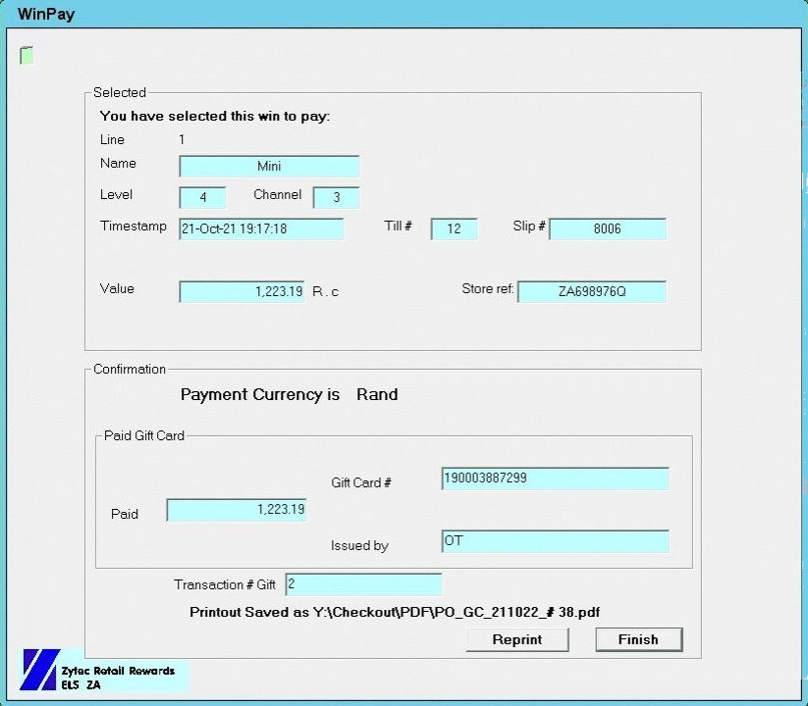This screenshot has height=706, width=808.
Task: Click the Level field showing 4
Action: [x=203, y=198]
